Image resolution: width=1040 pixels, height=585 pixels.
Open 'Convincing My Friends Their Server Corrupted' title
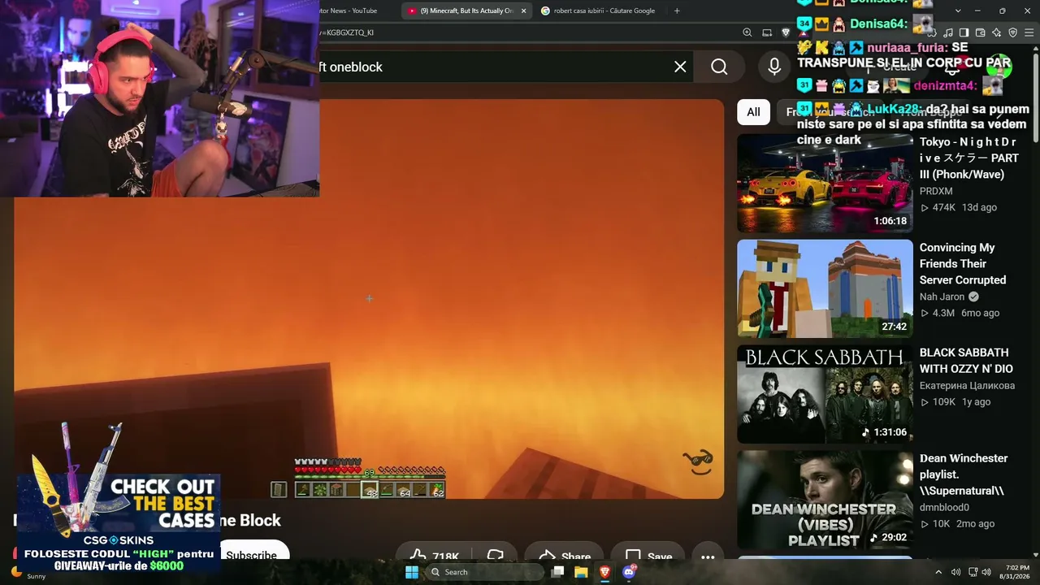pos(963,264)
